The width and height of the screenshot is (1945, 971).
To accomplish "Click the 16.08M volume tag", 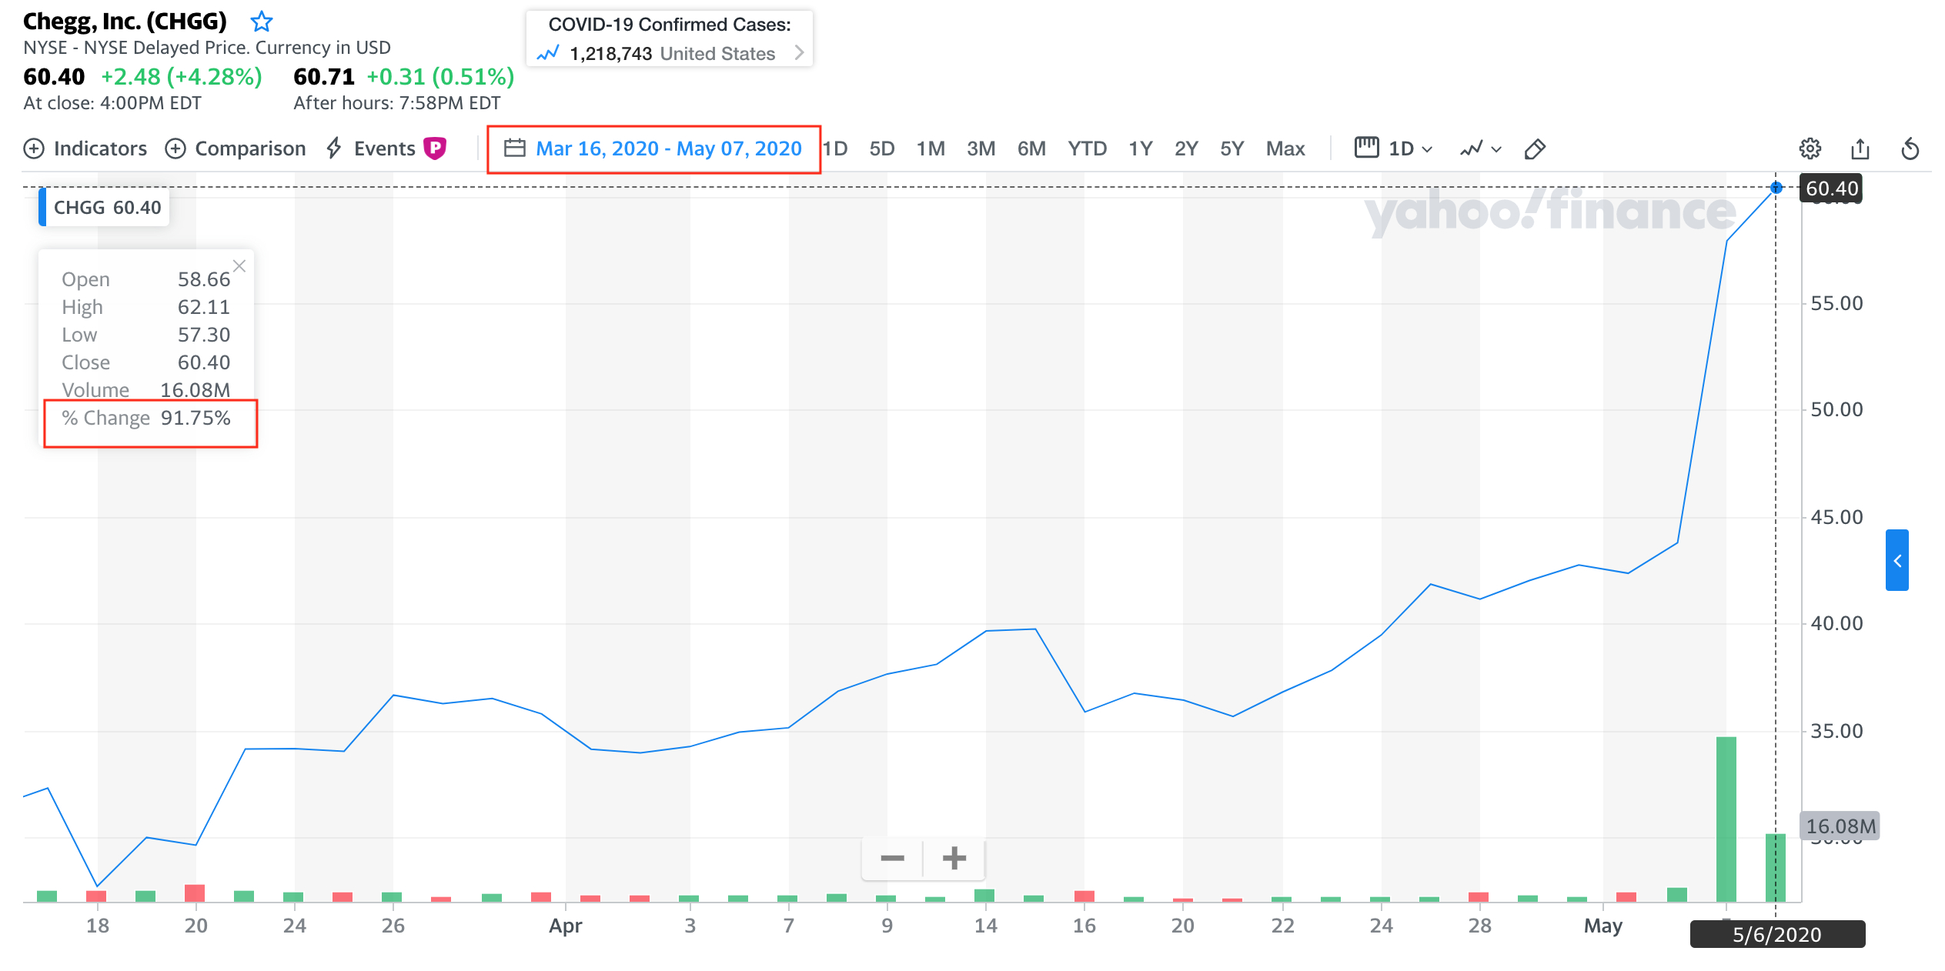I will pos(1840,826).
